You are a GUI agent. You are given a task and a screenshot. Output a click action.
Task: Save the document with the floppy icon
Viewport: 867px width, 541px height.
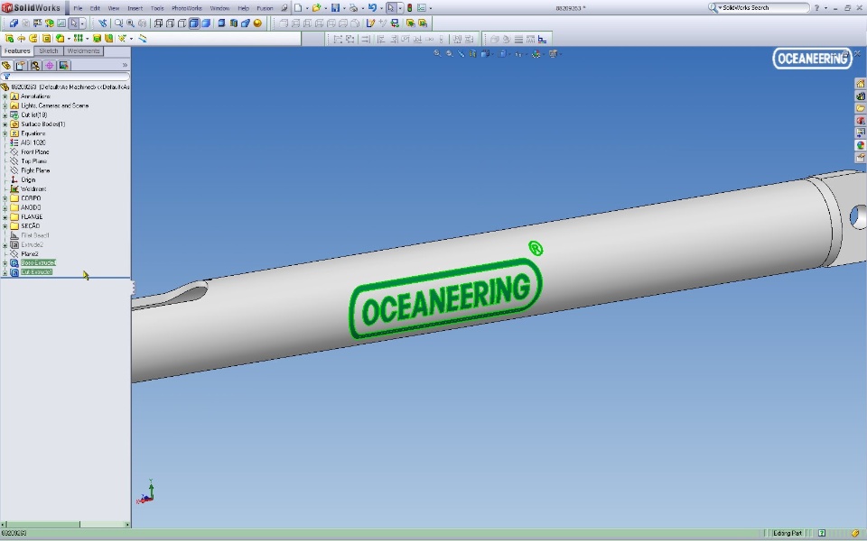pos(335,8)
